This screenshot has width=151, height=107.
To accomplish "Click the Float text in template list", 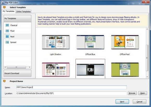I will (12, 31).
